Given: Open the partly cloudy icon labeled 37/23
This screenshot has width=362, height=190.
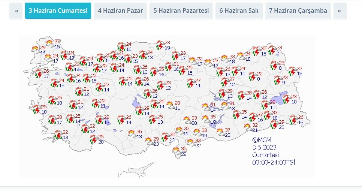Looking at the screenshot, I should click(x=220, y=132).
